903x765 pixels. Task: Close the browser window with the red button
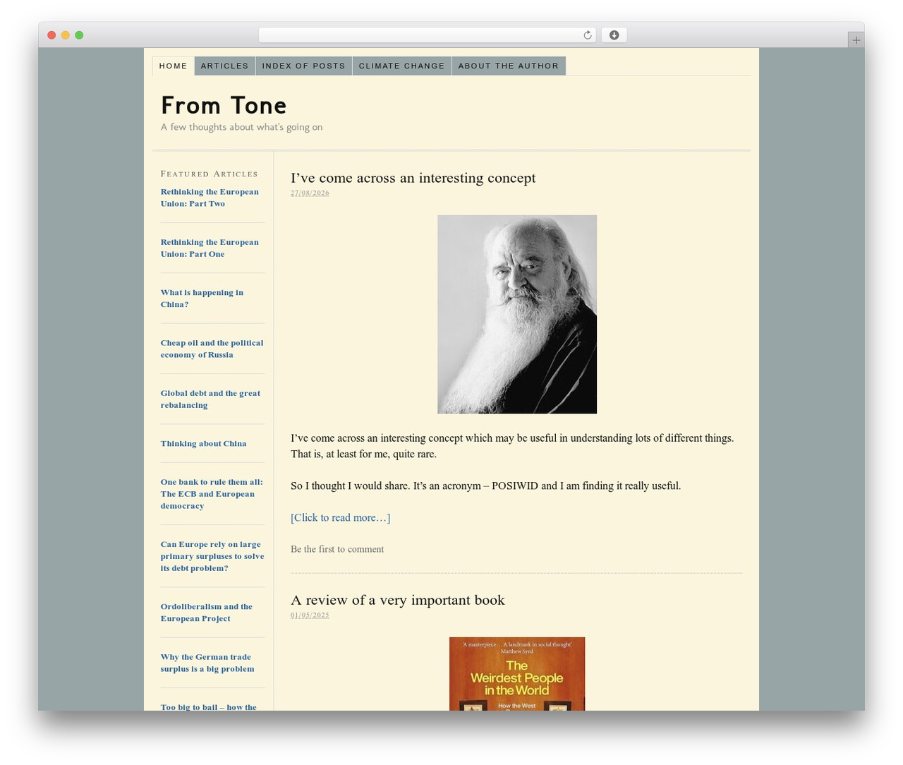point(51,35)
